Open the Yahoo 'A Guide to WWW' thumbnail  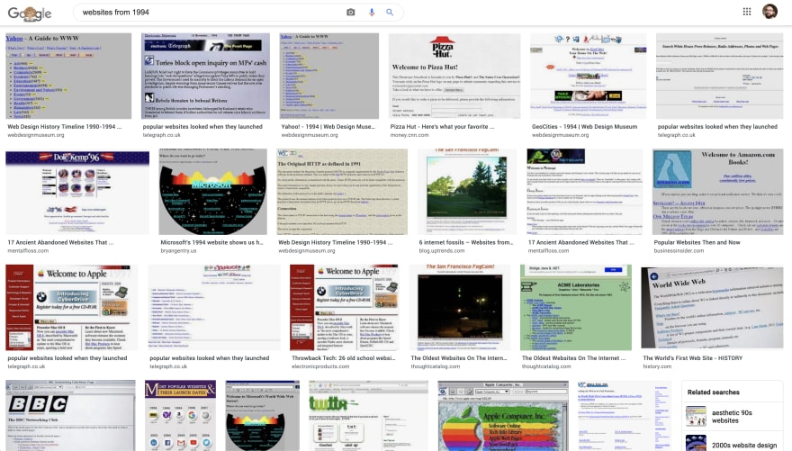click(x=68, y=77)
